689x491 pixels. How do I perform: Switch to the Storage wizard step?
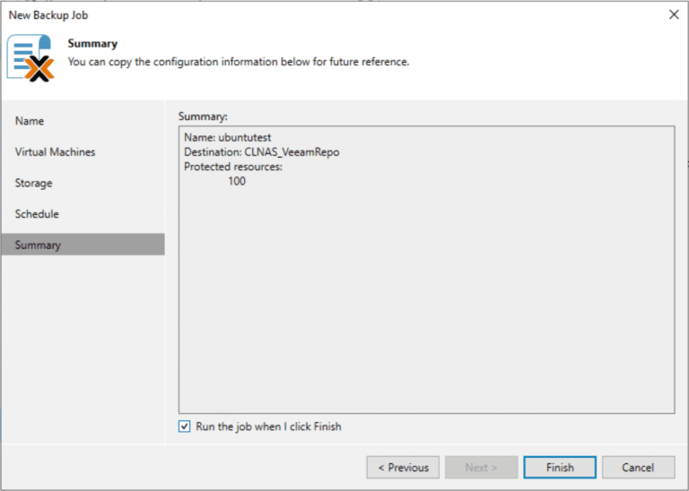pos(33,183)
